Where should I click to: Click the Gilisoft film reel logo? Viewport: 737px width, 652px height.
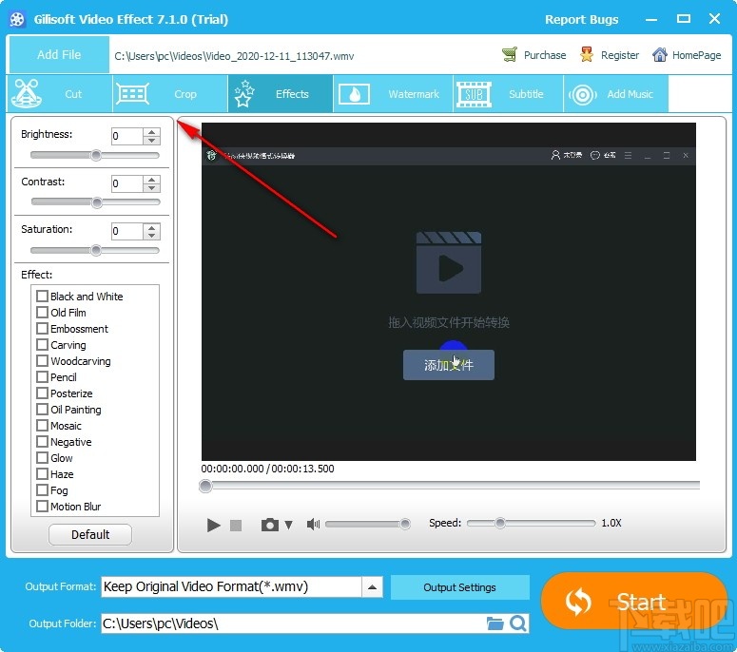click(x=17, y=19)
